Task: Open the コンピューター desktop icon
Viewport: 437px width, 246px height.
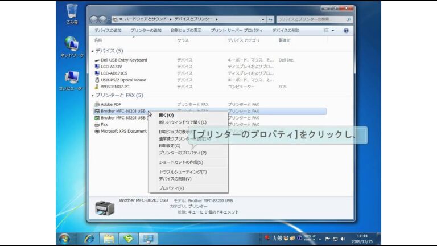Action: [x=72, y=80]
